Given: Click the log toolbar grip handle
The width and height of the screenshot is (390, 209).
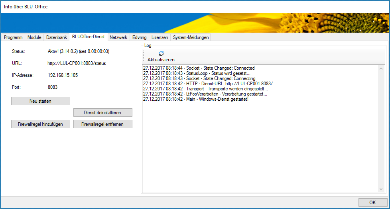Looking at the screenshot, I should point(144,56).
